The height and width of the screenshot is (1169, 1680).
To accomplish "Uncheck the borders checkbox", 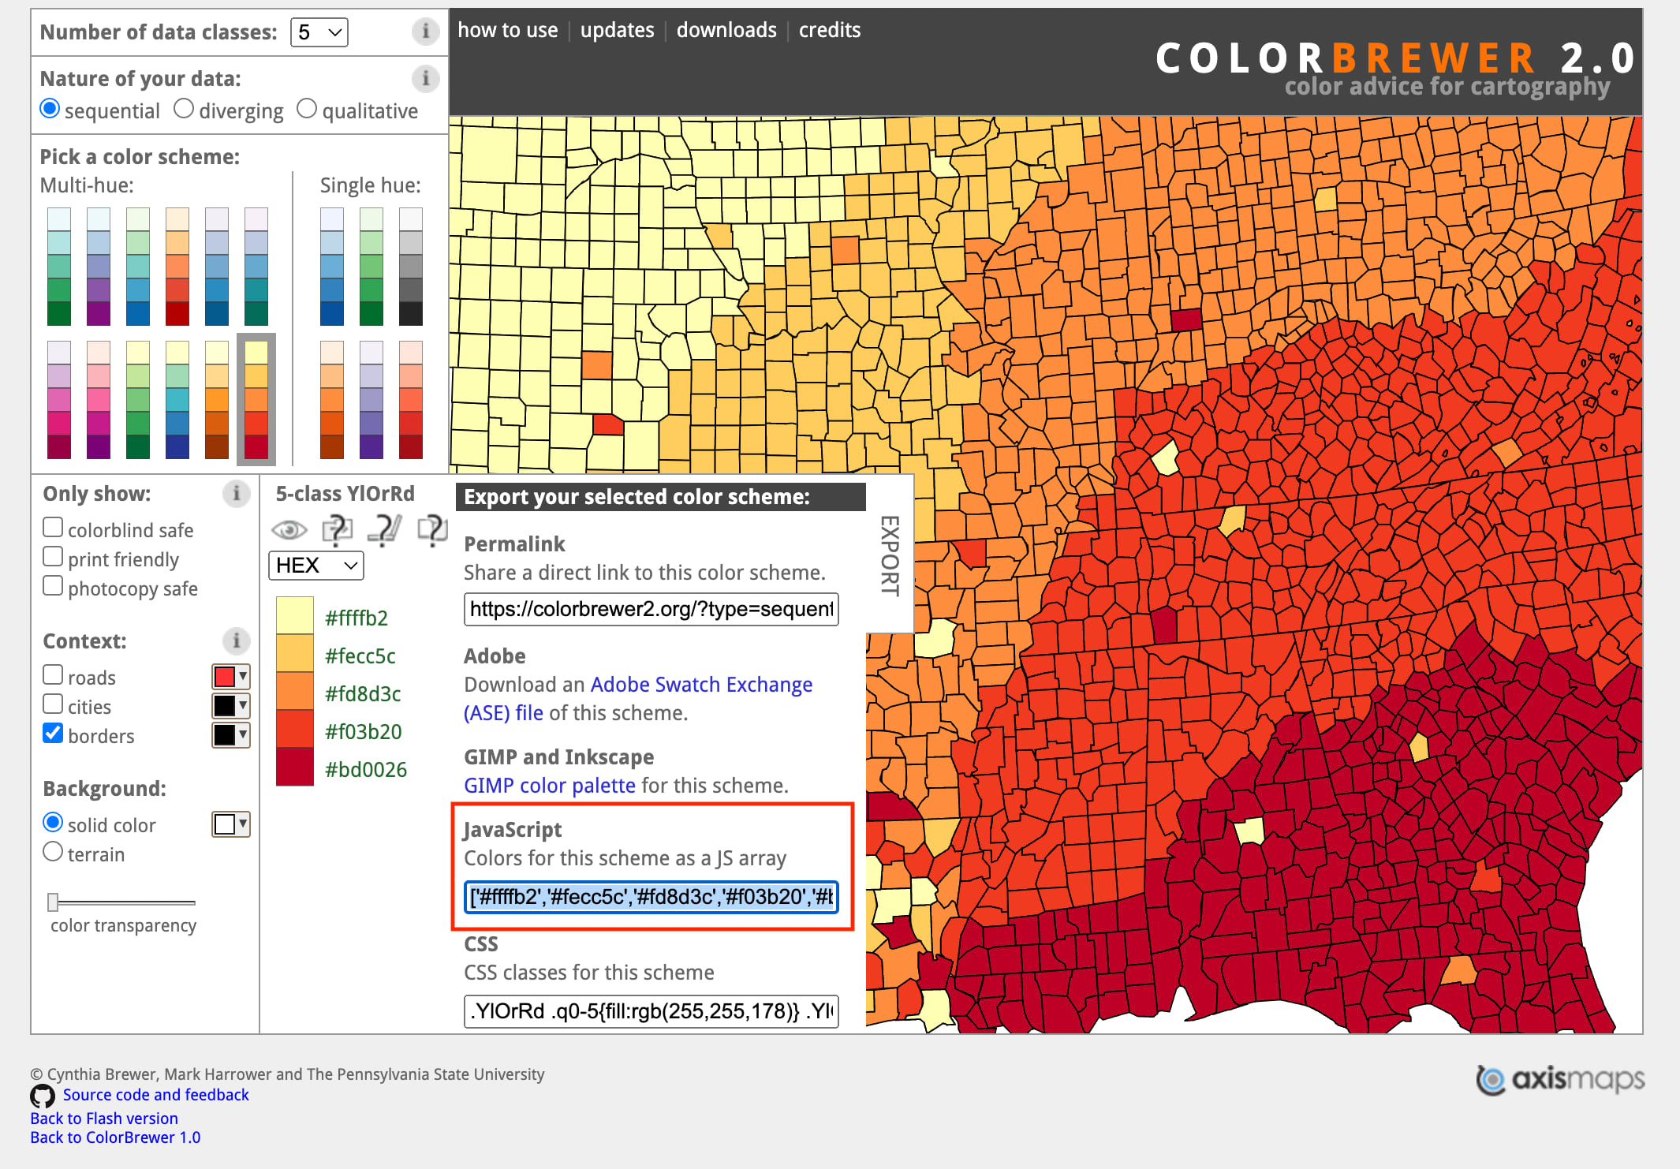I will point(53,734).
